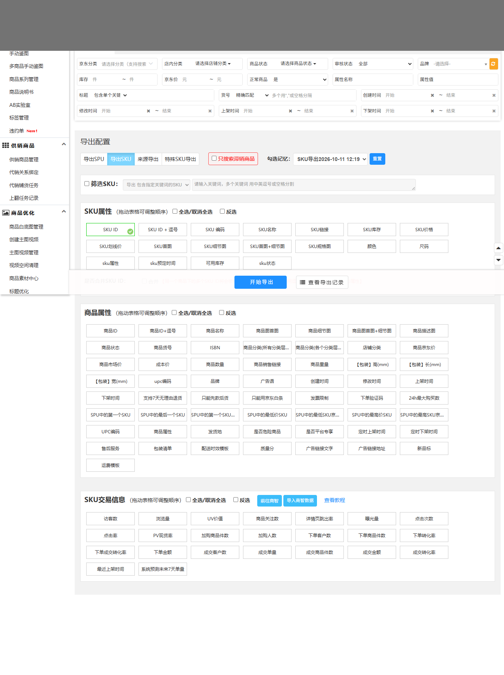Check 全选/取消全选 under 商品属性
The image size is (504, 675).
pos(174,313)
